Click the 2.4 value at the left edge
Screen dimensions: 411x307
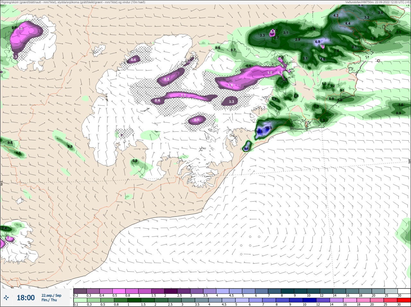[4, 228]
